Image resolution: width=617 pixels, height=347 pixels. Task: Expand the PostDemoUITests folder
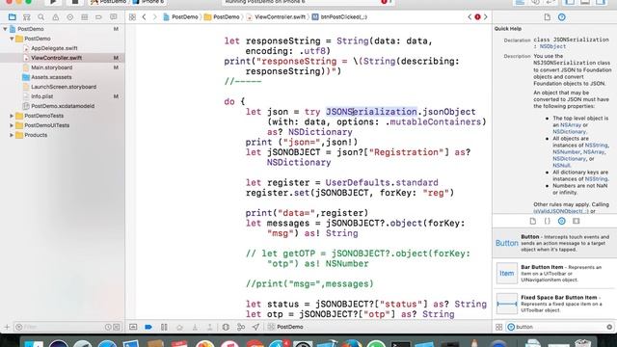pos(12,125)
